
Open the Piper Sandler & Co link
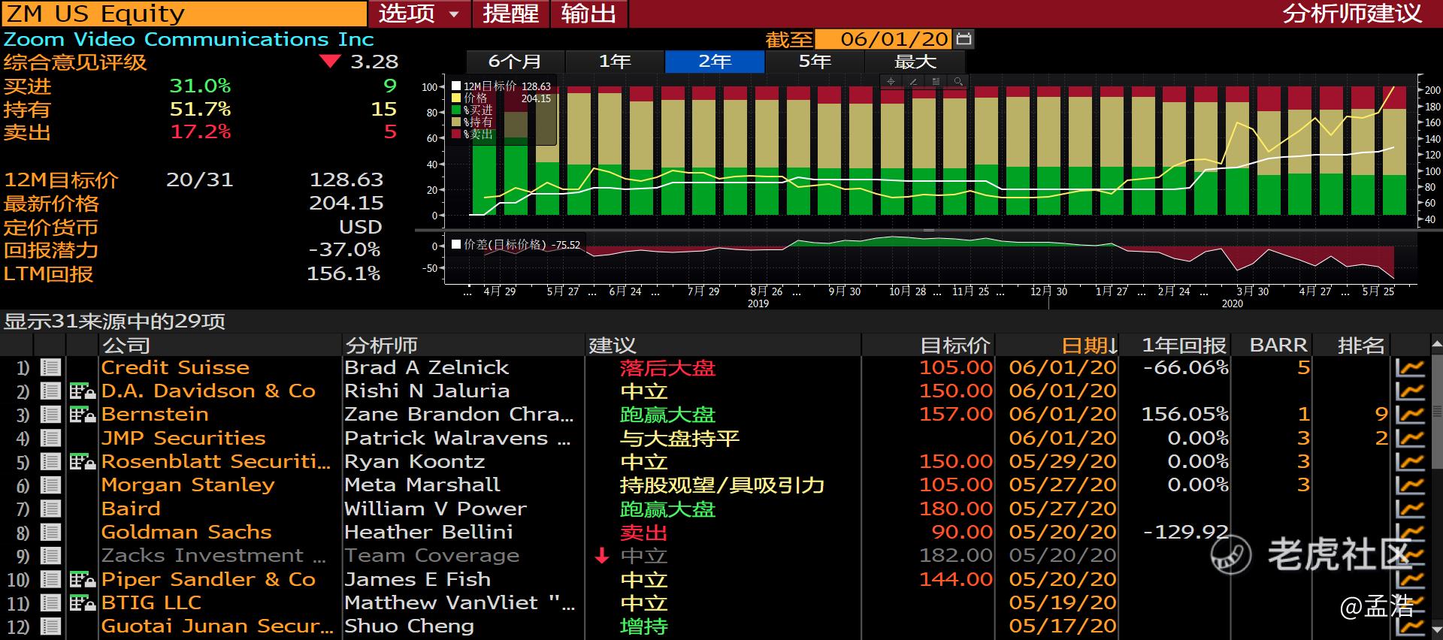pyautogui.click(x=208, y=579)
